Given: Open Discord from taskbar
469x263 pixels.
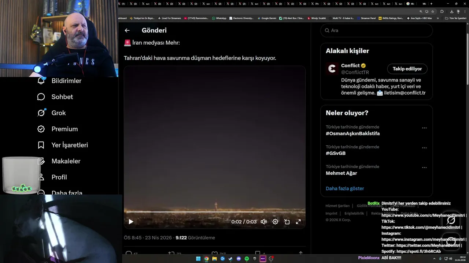Looking at the screenshot, I should tap(239, 259).
